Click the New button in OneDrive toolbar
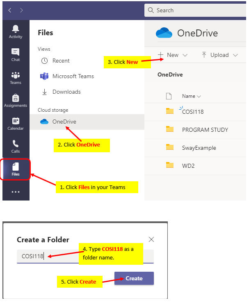249x302 pixels. click(172, 55)
